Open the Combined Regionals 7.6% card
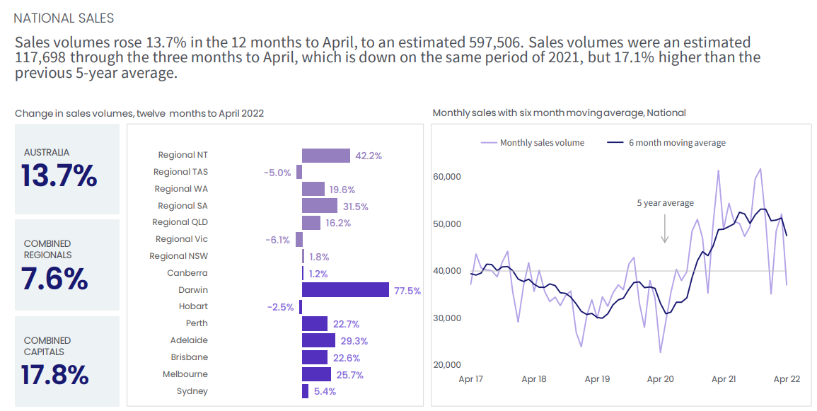Image resolution: width=817 pixels, height=411 pixels. [x=67, y=265]
